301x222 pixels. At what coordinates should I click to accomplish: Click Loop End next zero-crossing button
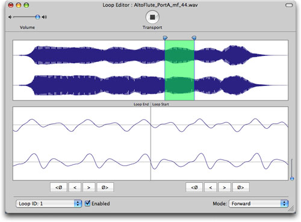(105, 187)
